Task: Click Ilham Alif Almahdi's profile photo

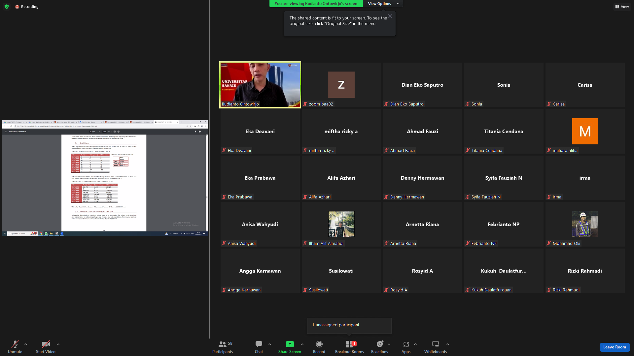Action: coord(341,224)
